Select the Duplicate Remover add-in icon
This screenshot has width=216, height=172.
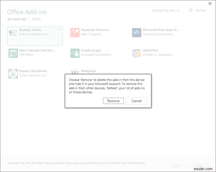(75, 33)
